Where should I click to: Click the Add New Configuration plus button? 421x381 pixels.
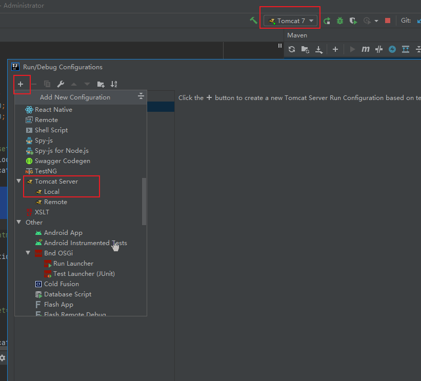pos(21,84)
